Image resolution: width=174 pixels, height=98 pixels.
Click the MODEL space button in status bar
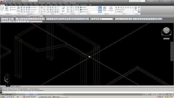pyautogui.click(x=144, y=94)
